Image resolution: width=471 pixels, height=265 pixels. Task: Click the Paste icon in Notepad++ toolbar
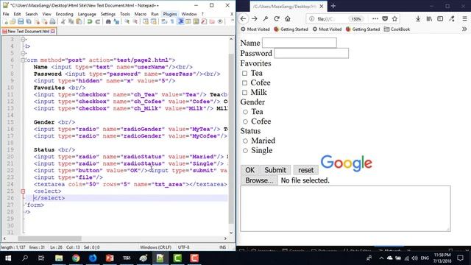tap(79, 21)
